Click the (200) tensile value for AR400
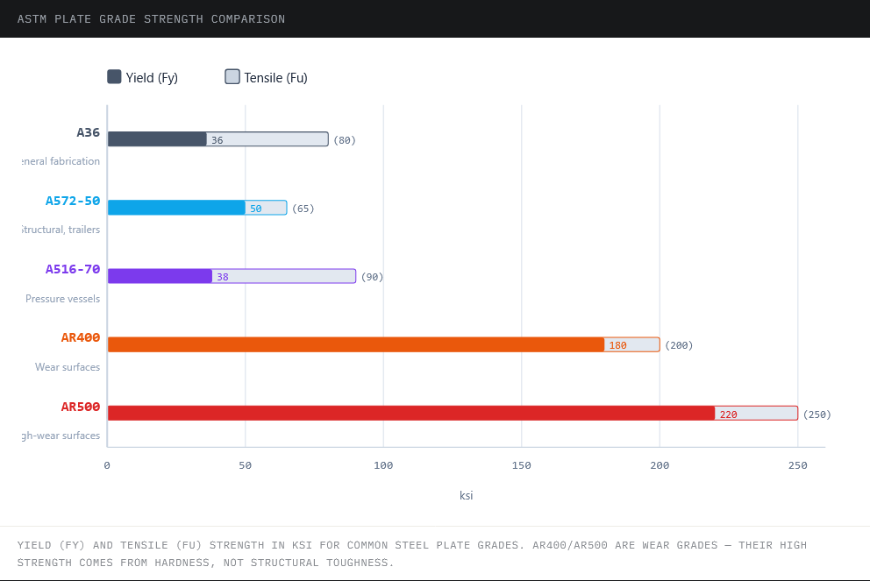The image size is (870, 581). (679, 345)
